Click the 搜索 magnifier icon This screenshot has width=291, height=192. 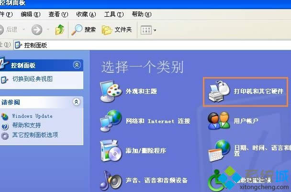77,30
